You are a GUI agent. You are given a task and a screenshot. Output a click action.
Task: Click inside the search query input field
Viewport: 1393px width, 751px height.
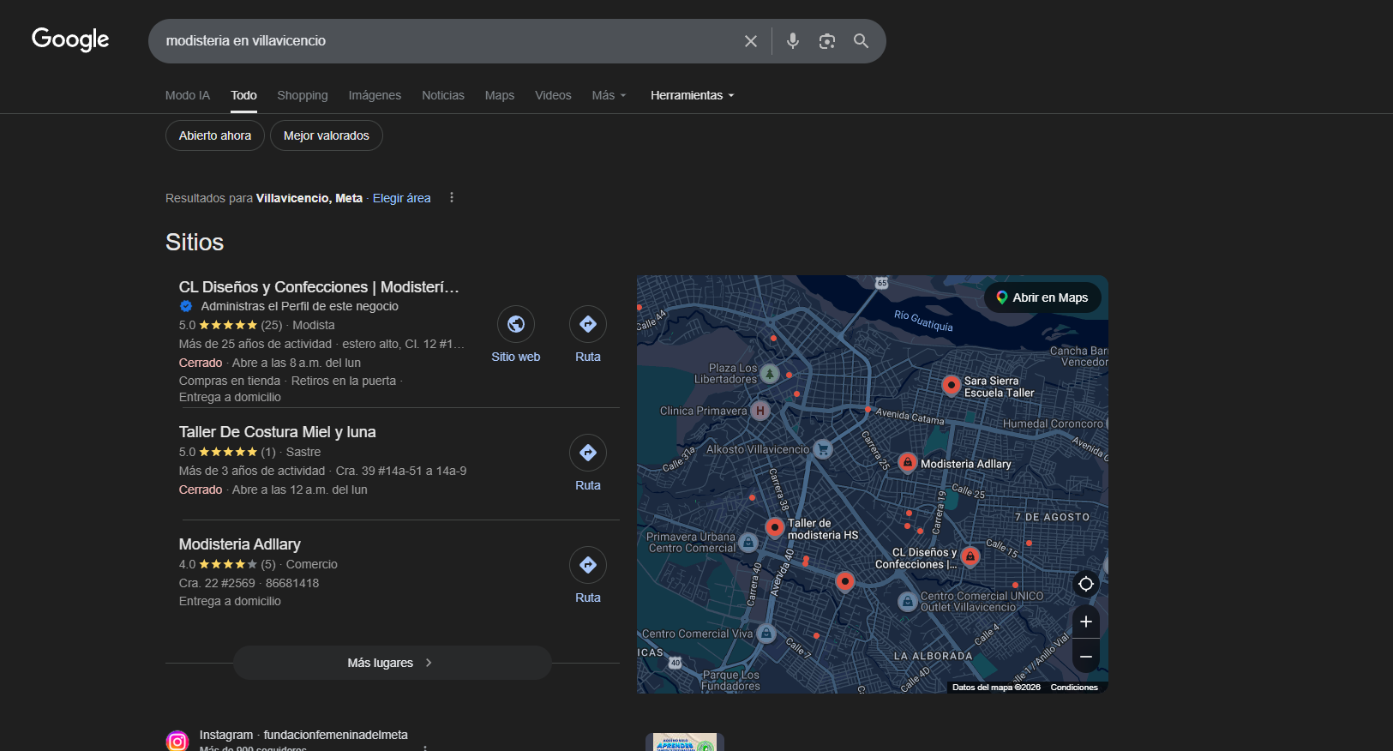[x=446, y=41]
